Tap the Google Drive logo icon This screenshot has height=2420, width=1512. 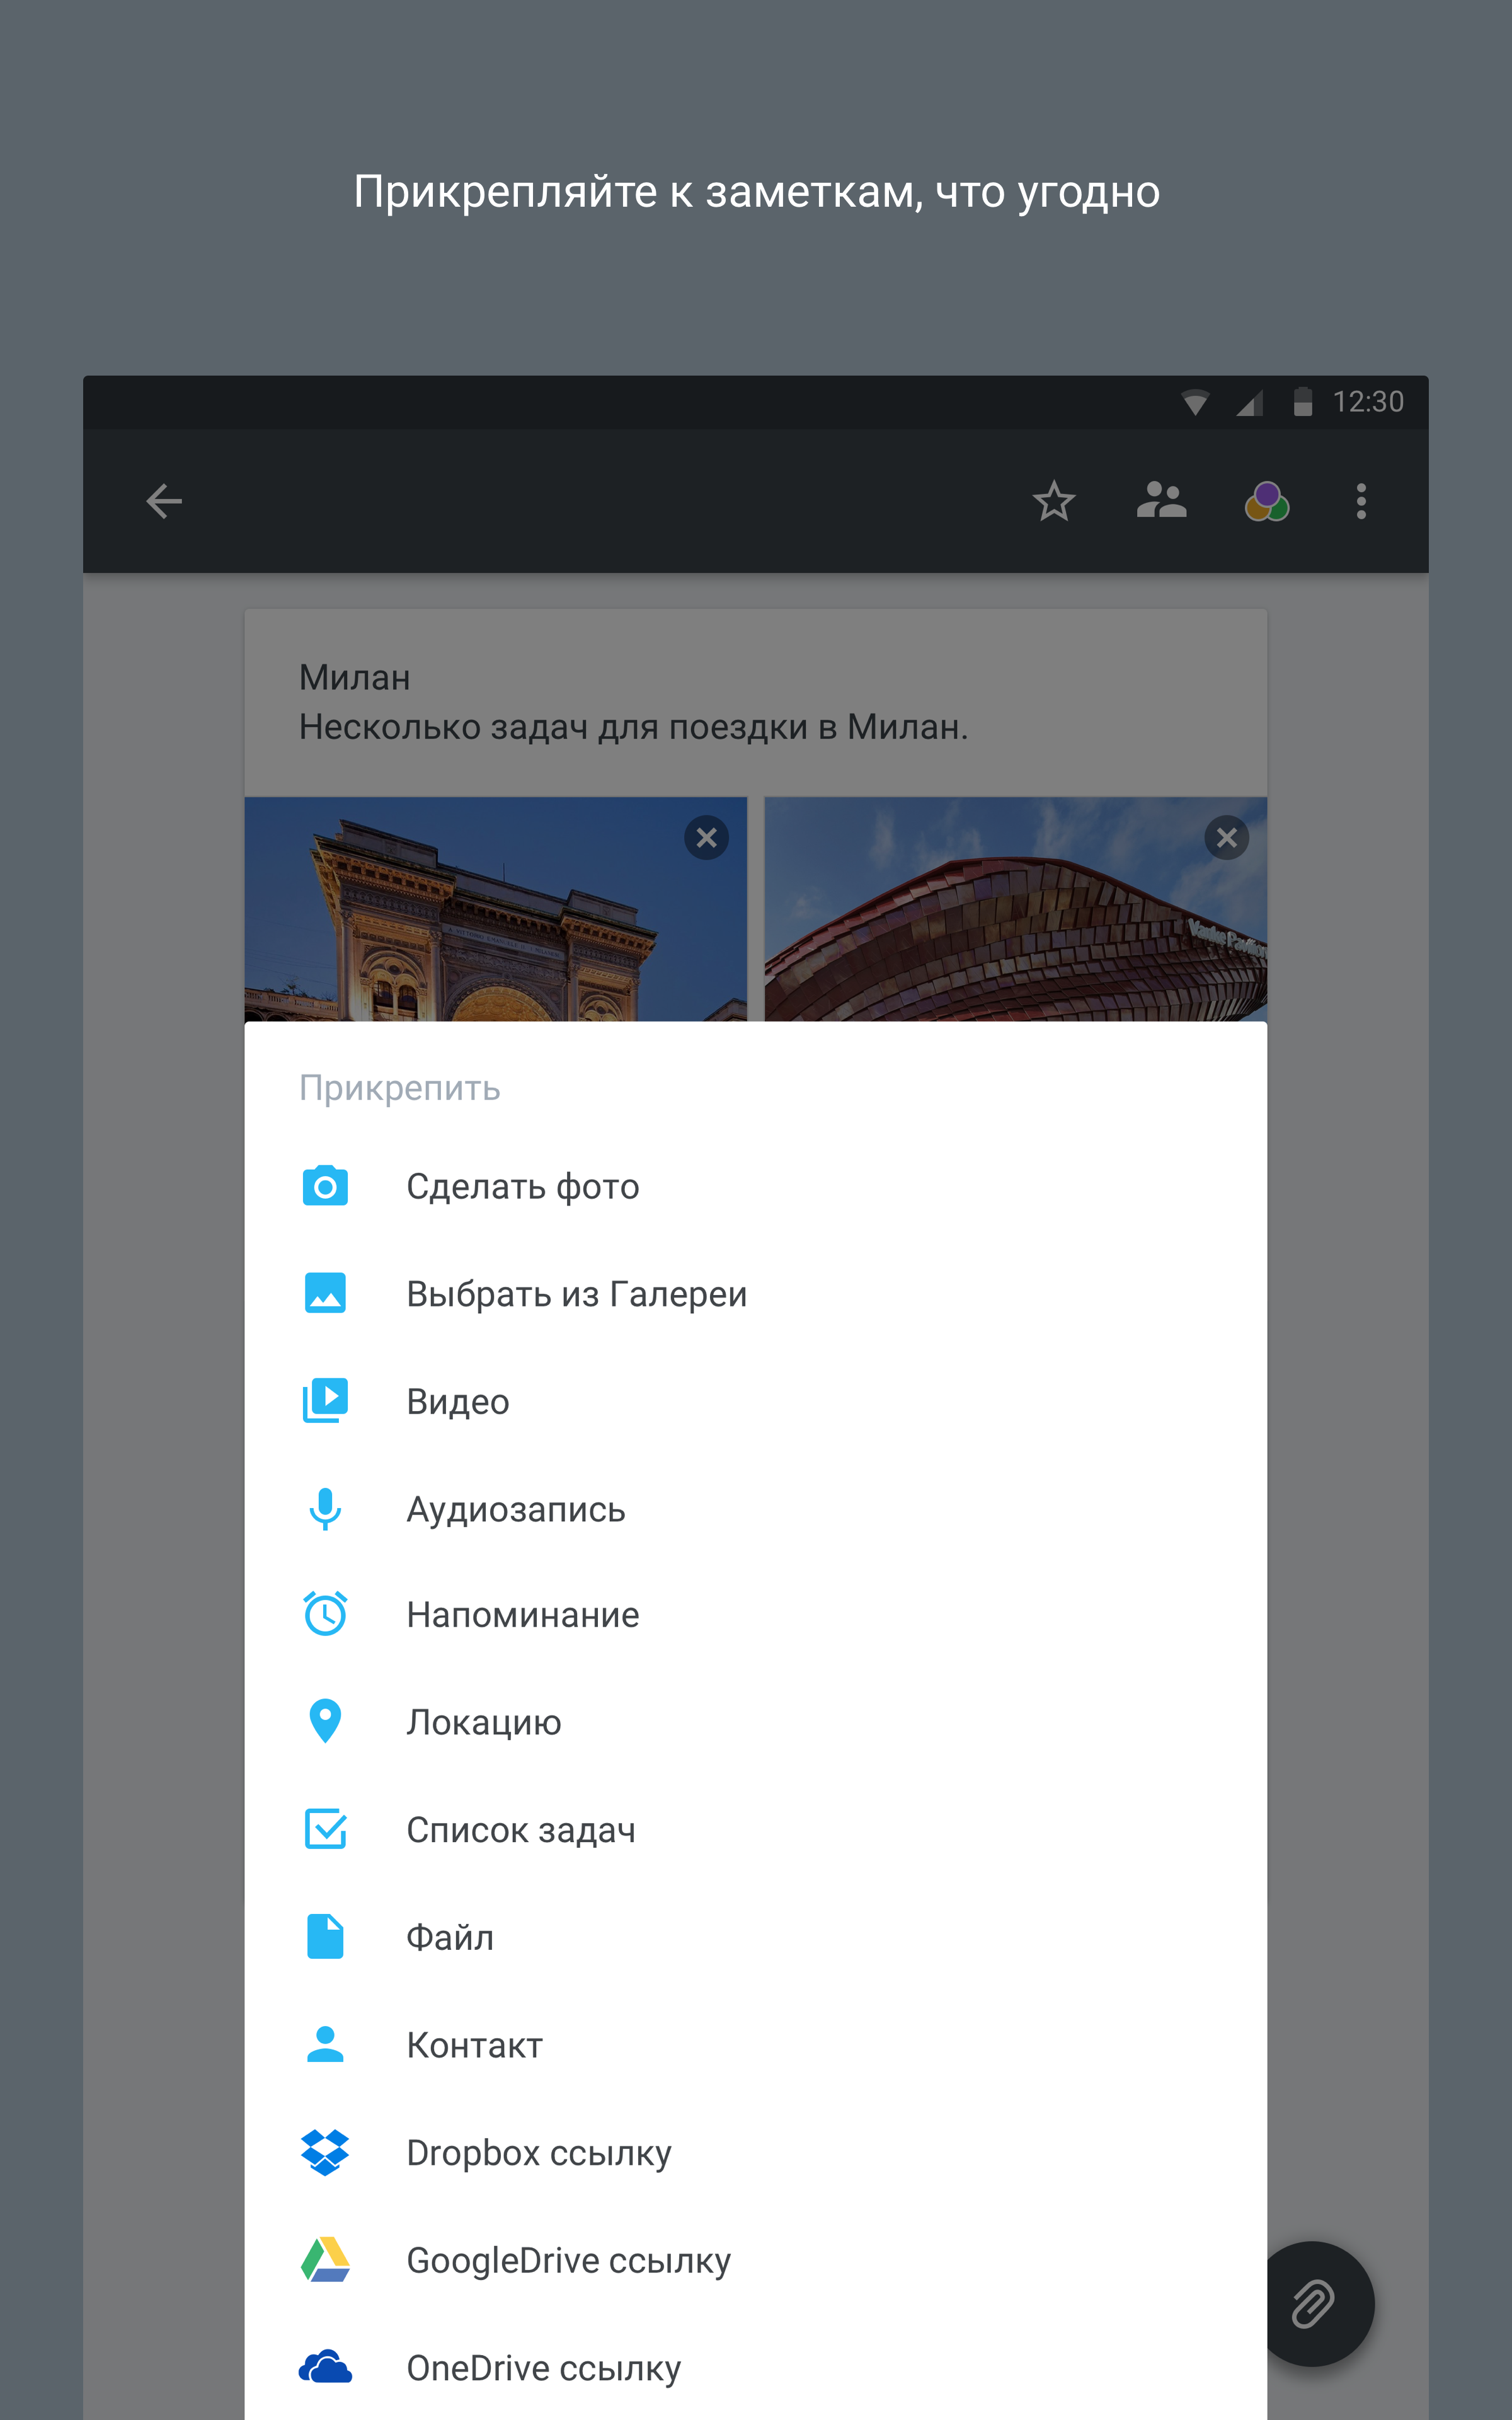point(325,2259)
